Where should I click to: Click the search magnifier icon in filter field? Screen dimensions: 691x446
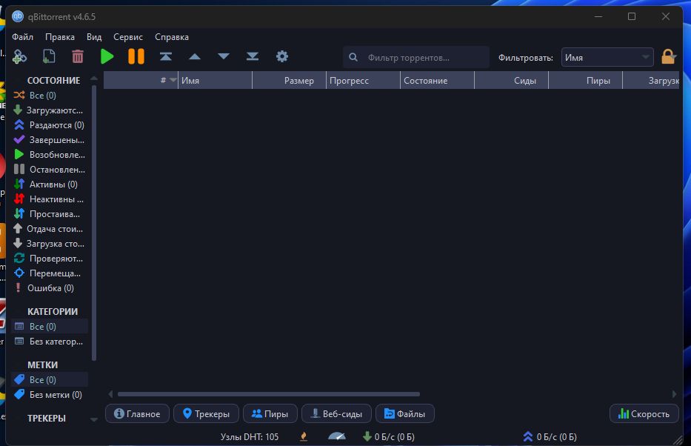click(353, 57)
